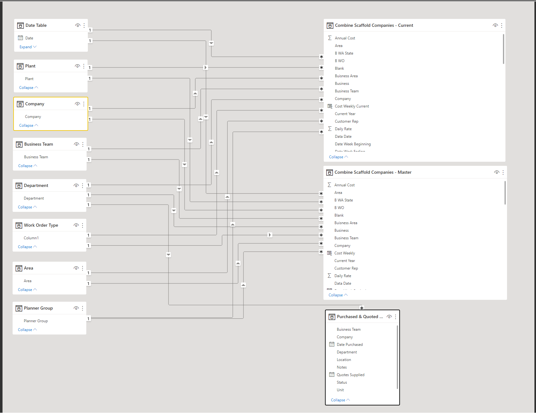Toggle visibility eye of Date Table

tap(77, 25)
